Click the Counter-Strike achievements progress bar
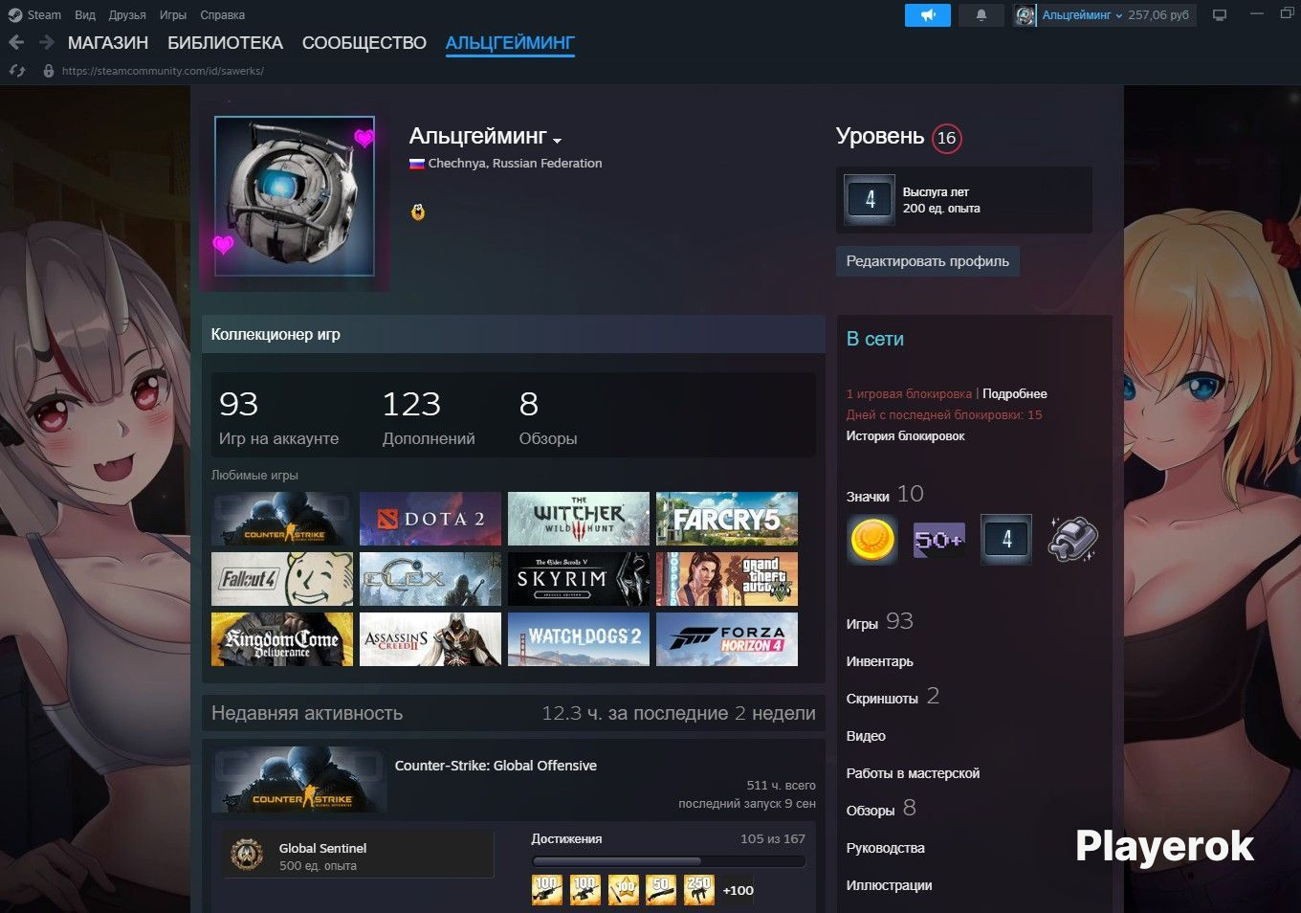The width and height of the screenshot is (1301, 913). tap(669, 861)
